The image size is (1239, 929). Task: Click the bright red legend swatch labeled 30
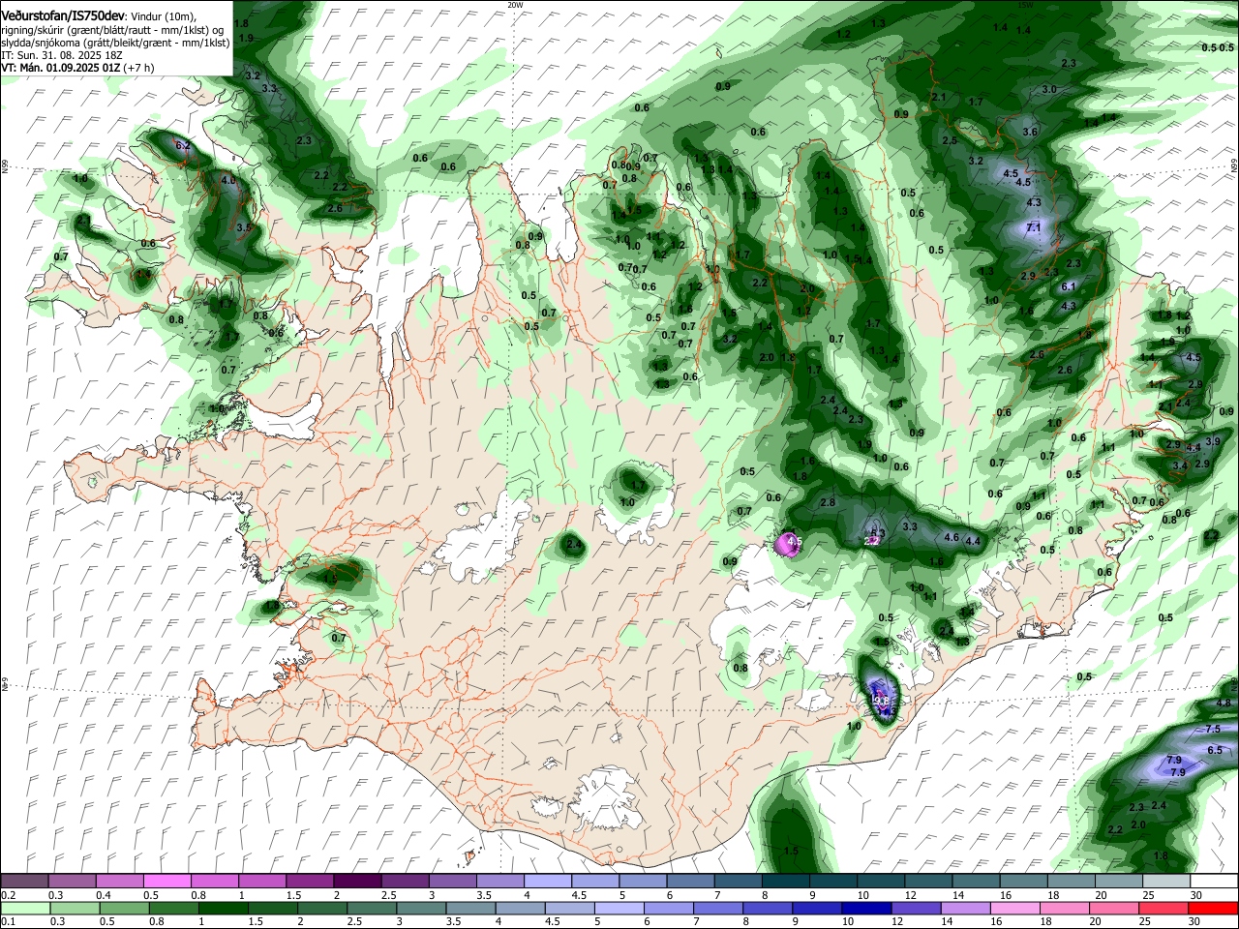coord(1213,908)
